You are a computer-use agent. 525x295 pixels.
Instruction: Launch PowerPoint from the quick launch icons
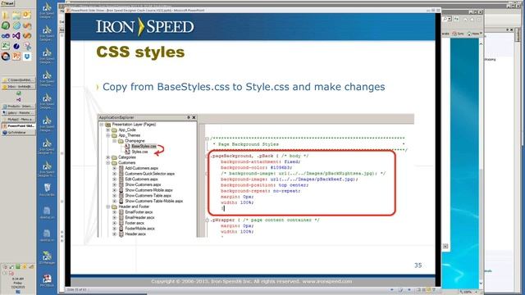tap(16, 57)
